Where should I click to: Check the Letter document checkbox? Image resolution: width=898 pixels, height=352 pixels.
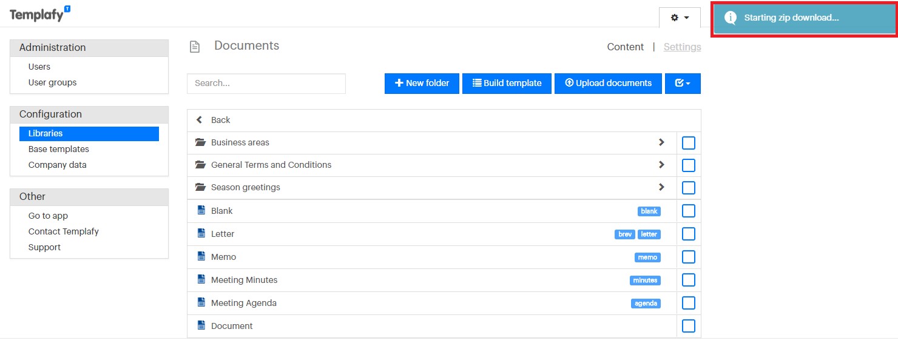(689, 234)
